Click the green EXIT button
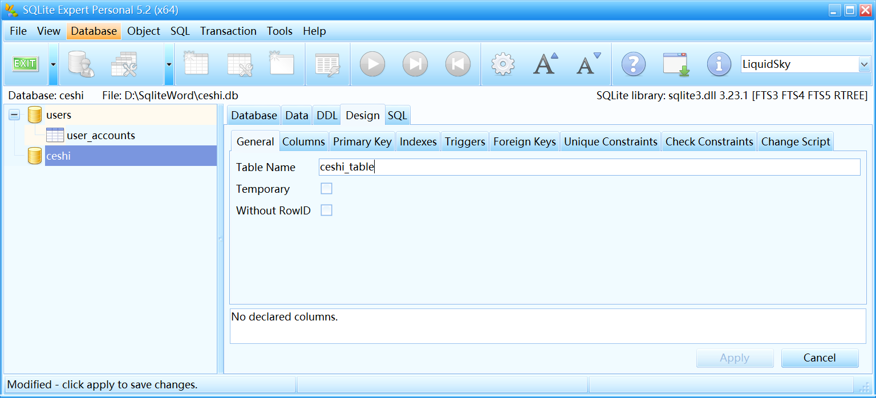 25,64
